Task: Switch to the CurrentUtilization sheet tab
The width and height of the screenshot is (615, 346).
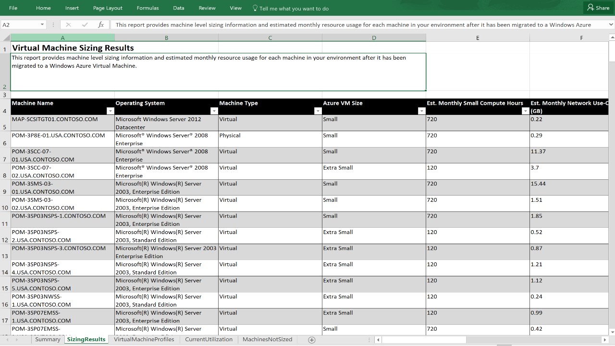Action: tap(209, 339)
